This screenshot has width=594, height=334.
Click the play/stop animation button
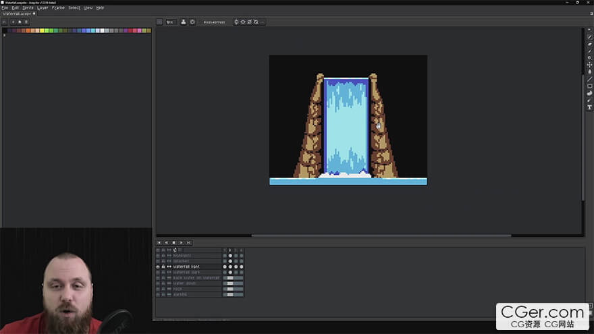coord(174,242)
